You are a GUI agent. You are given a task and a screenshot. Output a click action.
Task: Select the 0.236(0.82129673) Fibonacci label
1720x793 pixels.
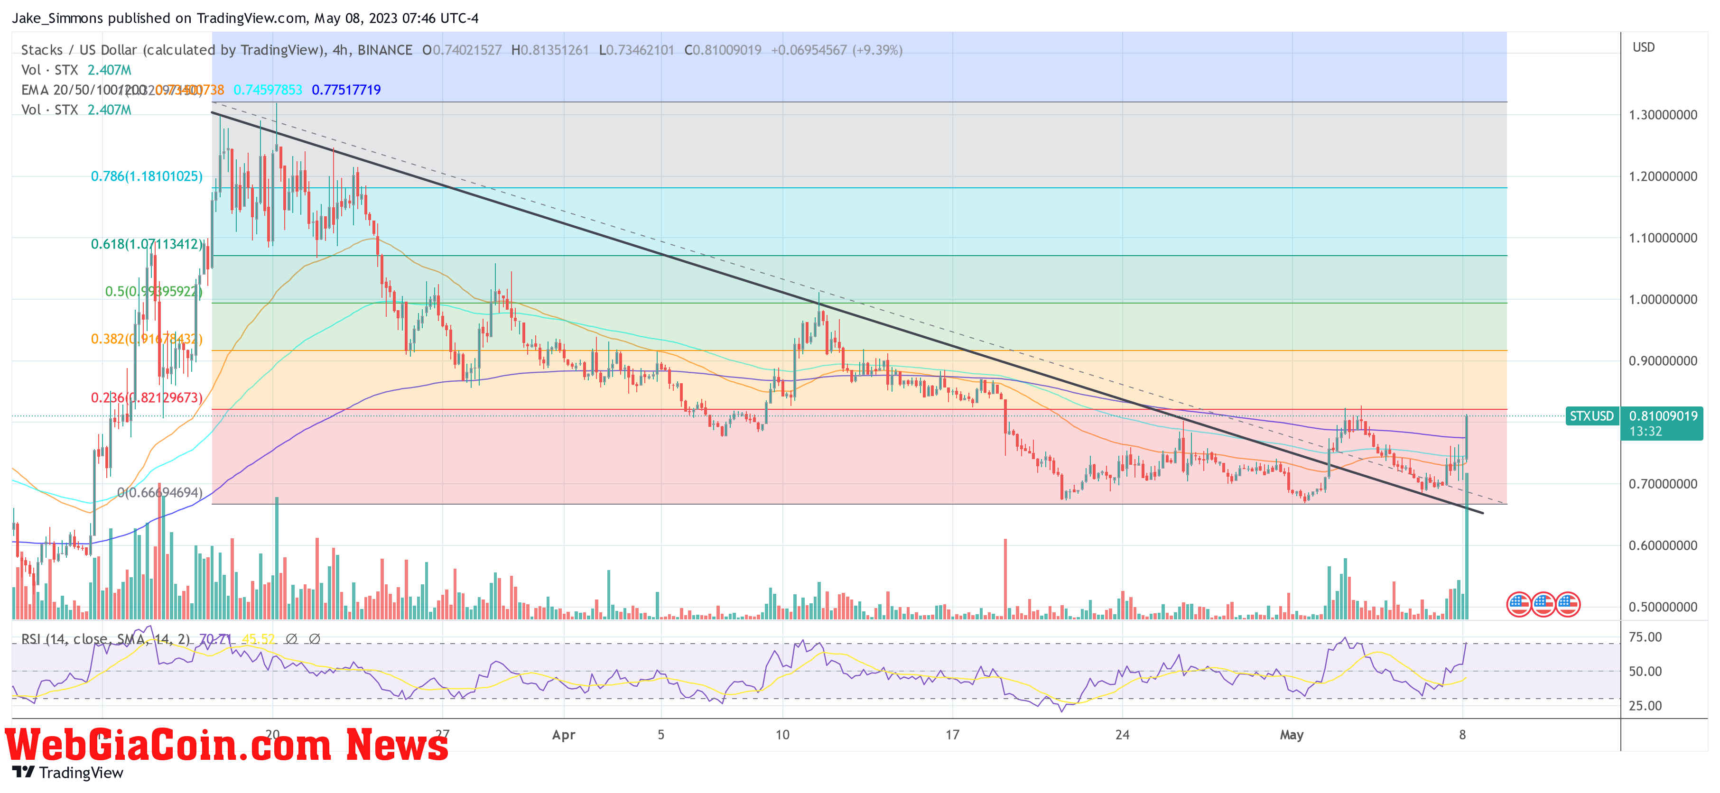coord(147,397)
